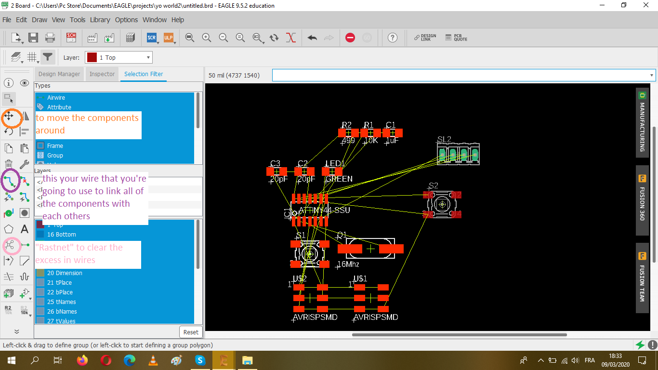The image size is (658, 370).
Task: Select the Paste tool
Action: [25, 148]
